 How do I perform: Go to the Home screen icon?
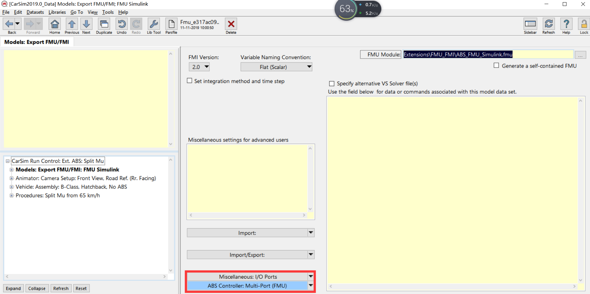(x=55, y=24)
